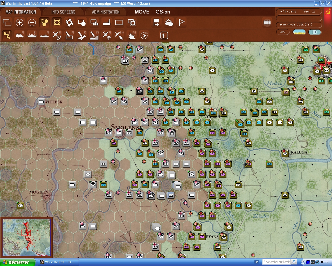This screenshot has height=266, width=332.
Task: Click the GS-on status label
Action: (163, 12)
